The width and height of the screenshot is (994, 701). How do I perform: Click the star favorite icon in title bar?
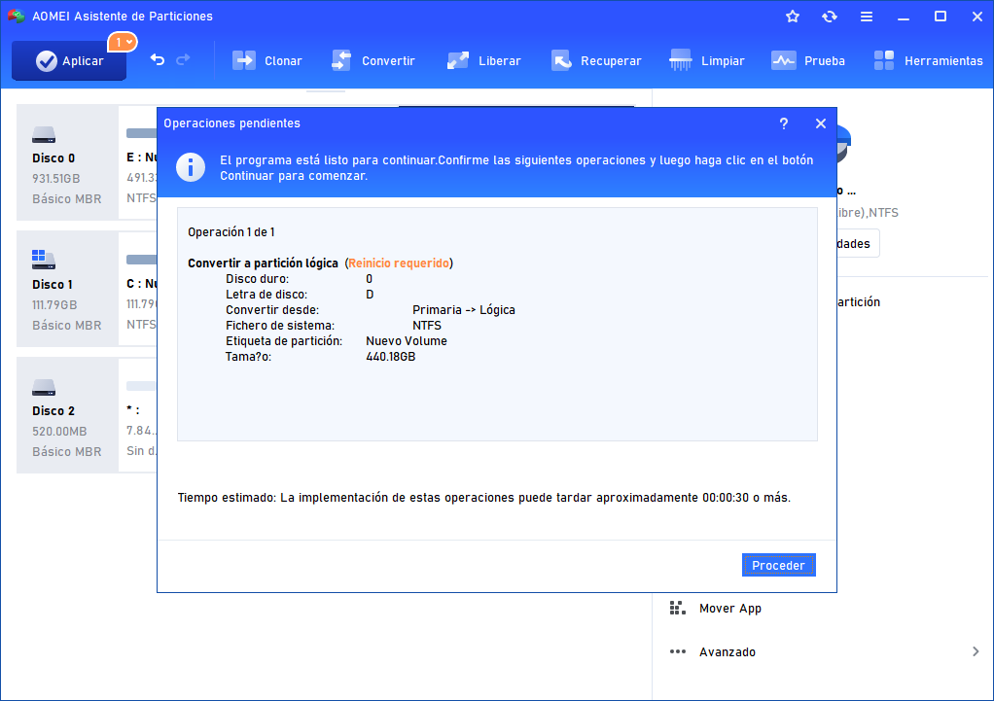(793, 17)
